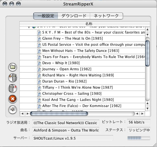Image resolution: width=157 pixels, height=147 pixels.
Task: Click music note icon beside Richard Marx
Action: 39,75
